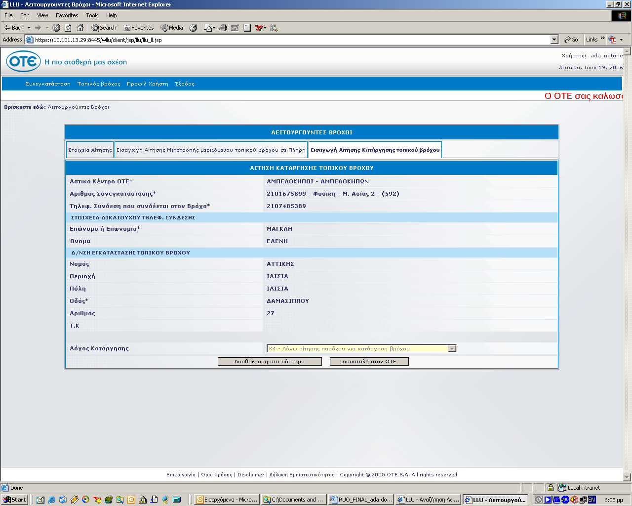Screen dimensions: 632x506
Task: Open the Λόγος Κατάργησης dropdown
Action: [452, 348]
